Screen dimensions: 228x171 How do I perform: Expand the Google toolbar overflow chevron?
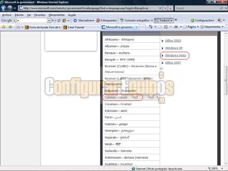pos(176,20)
